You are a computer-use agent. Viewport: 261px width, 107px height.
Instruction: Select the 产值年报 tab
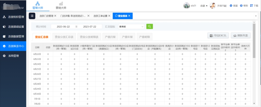[127, 37]
